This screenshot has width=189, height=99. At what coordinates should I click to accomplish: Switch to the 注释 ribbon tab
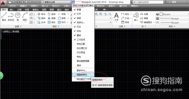pos(19,10)
